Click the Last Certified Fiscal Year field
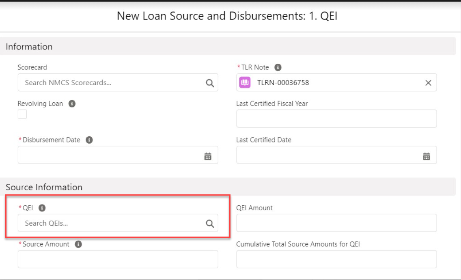The image size is (461, 280). click(336, 119)
